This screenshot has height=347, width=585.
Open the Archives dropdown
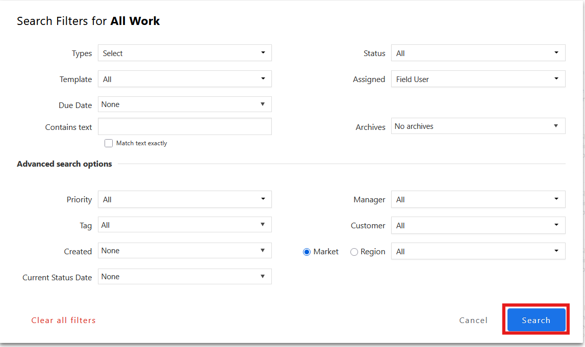click(x=477, y=126)
